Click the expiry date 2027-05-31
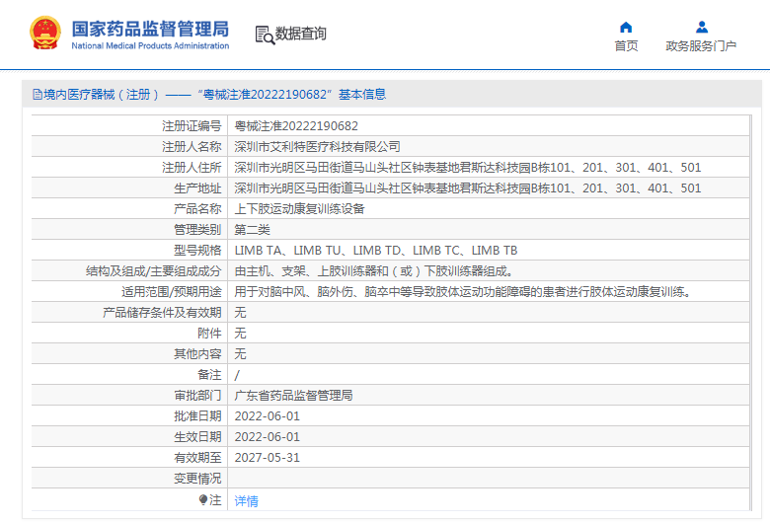This screenshot has width=770, height=524. tap(268, 458)
